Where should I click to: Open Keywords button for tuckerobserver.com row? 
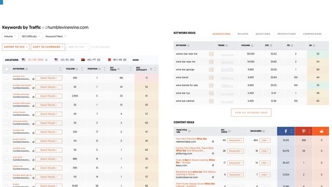236,175
